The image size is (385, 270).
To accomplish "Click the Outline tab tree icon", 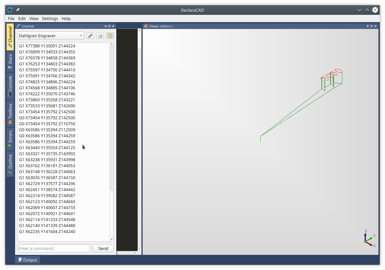I will click(x=10, y=172).
